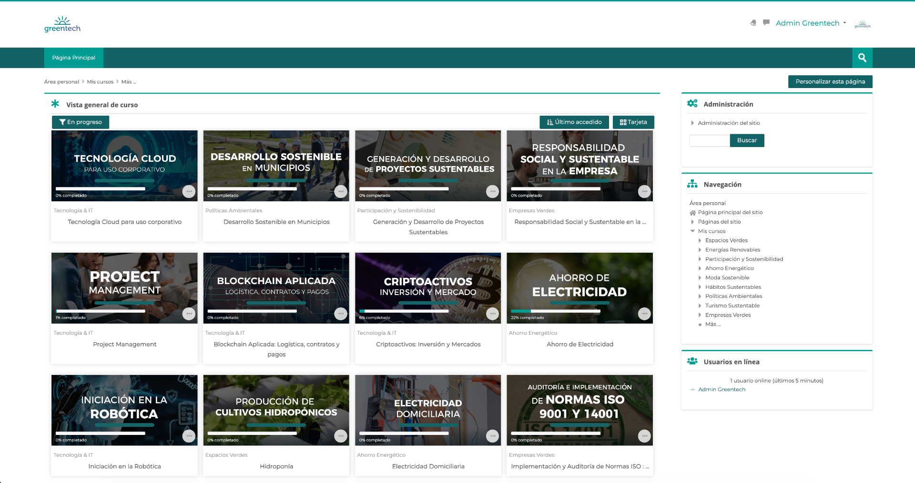Open options menu on Responsabilidad Social card
The height and width of the screenshot is (483, 915).
644,191
